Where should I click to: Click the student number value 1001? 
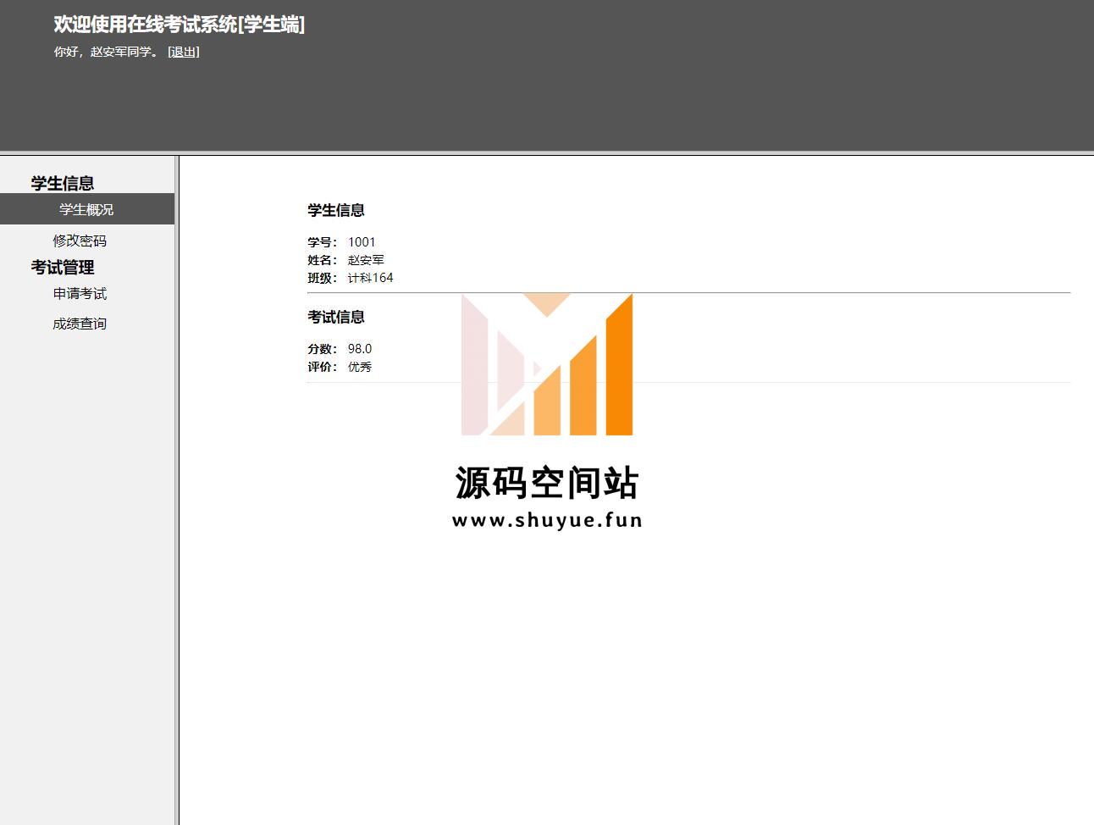[362, 242]
